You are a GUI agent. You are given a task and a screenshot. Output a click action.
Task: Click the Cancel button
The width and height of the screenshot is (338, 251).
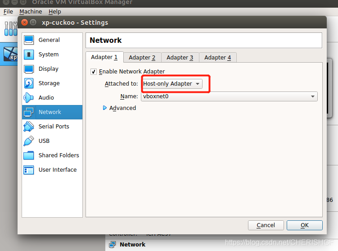(x=266, y=225)
